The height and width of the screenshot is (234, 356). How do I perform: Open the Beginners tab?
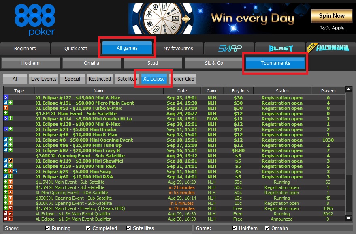point(25,48)
